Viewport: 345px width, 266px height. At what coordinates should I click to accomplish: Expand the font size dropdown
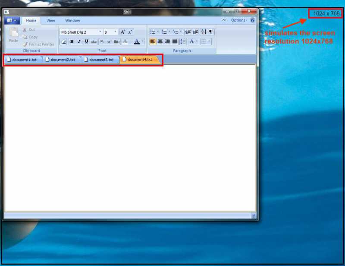point(115,32)
